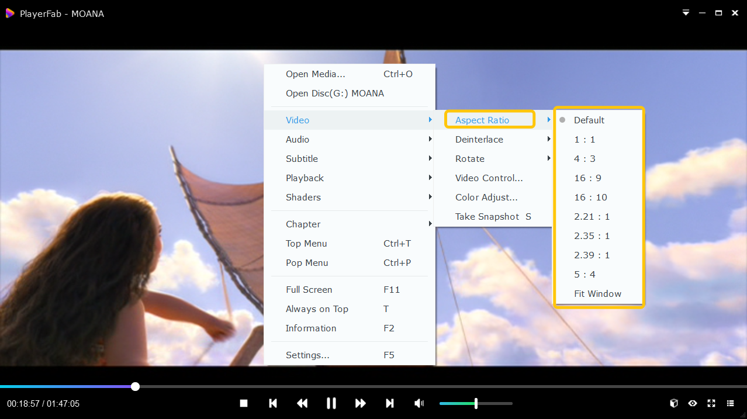Viewport: 747px width, 419px height.
Task: Click the 3D cube icon in the bottom bar
Action: point(673,403)
